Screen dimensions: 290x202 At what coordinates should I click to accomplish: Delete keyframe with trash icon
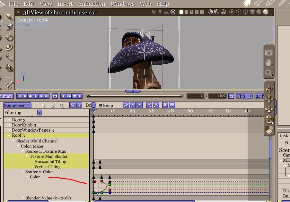(74, 96)
